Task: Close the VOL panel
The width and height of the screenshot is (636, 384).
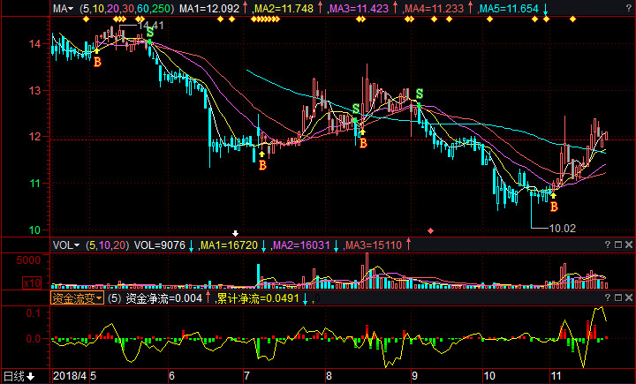Action: tap(629, 245)
